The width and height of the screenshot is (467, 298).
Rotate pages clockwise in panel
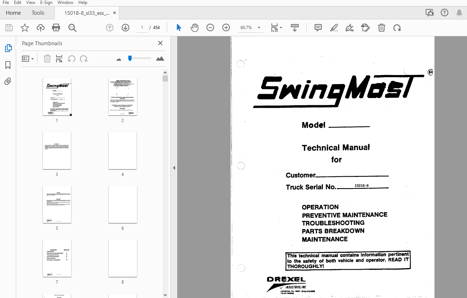pos(84,59)
